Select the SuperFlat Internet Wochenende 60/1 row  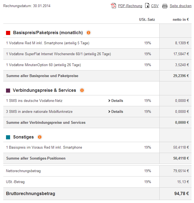tap(58, 54)
